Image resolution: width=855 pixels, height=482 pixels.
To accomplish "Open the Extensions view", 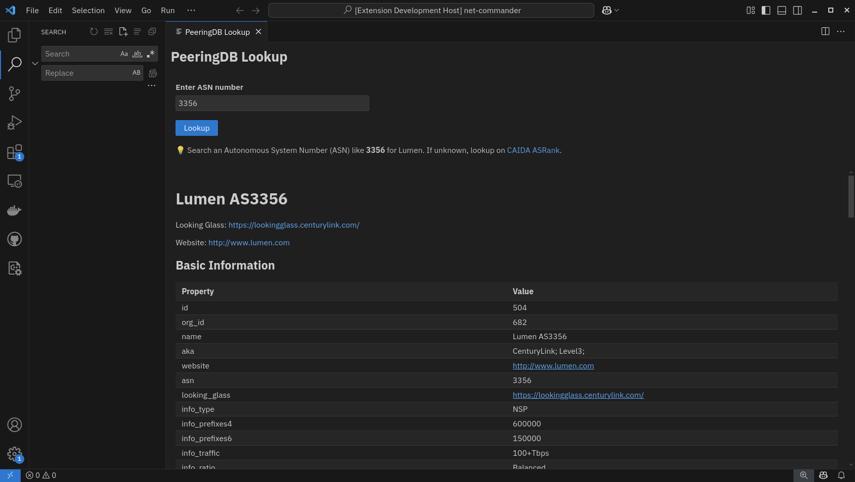I will (x=15, y=152).
